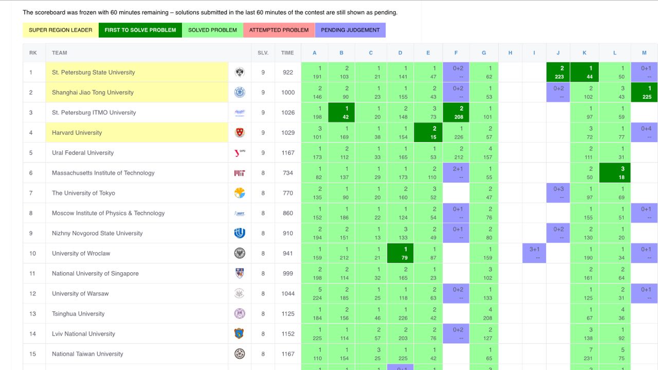658x370 pixels.
Task: Click University of Warsaw's total time 1044
Action: (288, 293)
